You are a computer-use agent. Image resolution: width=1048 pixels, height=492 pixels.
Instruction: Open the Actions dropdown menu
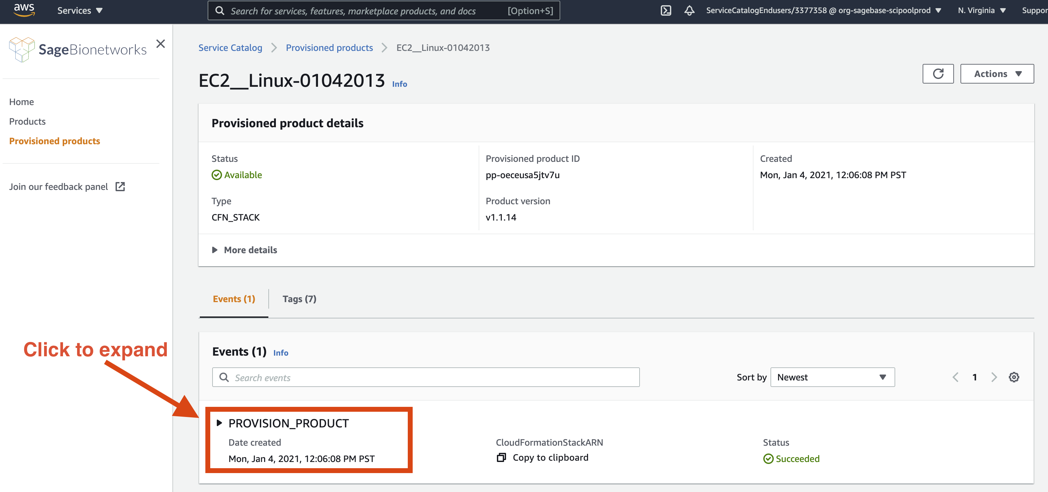(x=997, y=74)
